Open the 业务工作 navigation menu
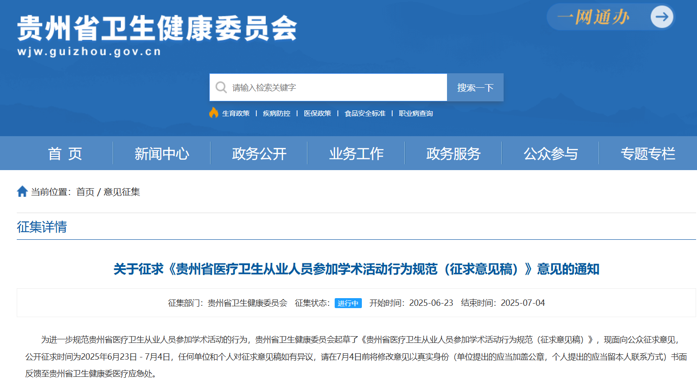Image resolution: width=697 pixels, height=385 pixels. click(x=356, y=153)
